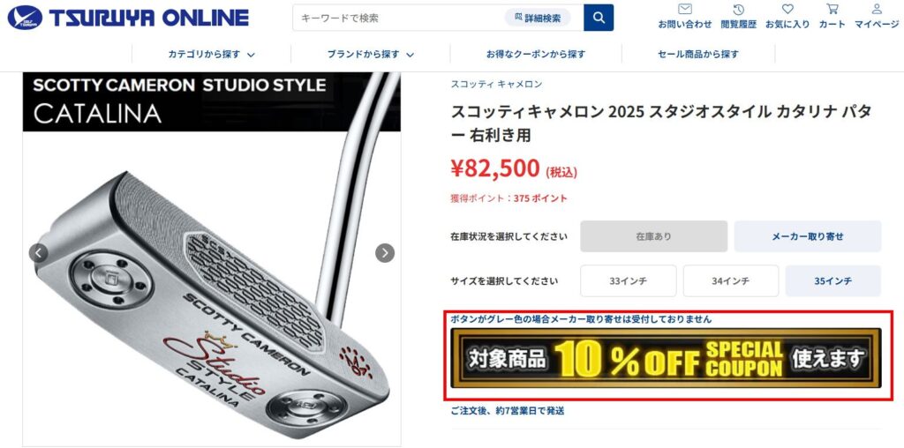Open セール商品から探す menu item
The height and width of the screenshot is (448, 904).
[x=698, y=54]
